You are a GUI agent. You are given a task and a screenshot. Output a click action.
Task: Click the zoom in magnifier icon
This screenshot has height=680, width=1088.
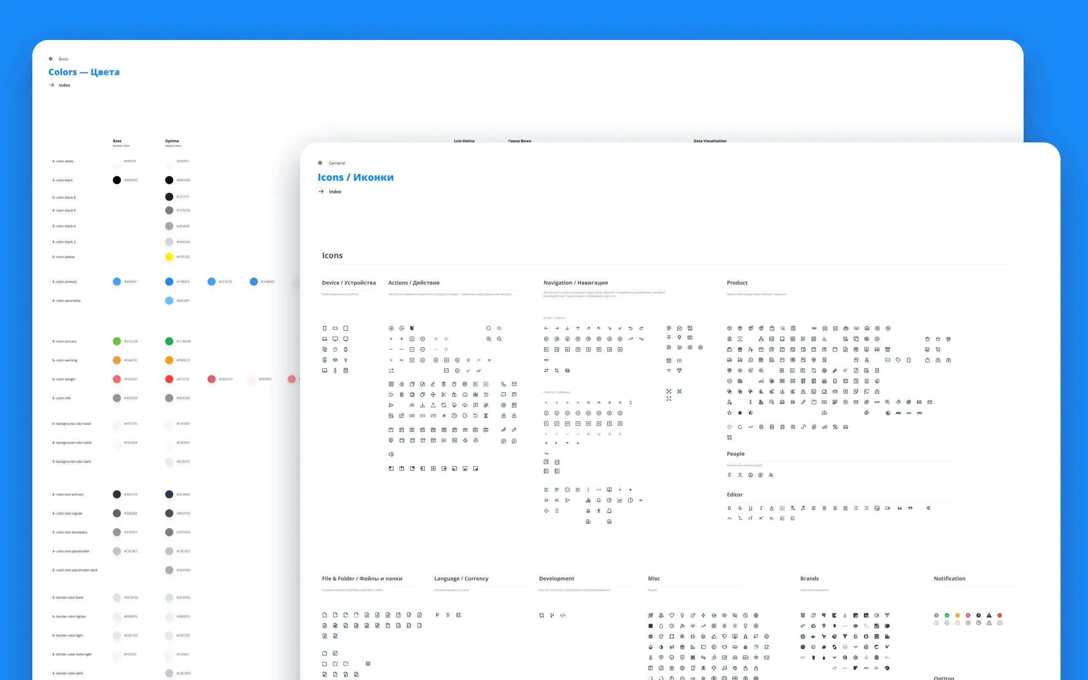pos(489,339)
